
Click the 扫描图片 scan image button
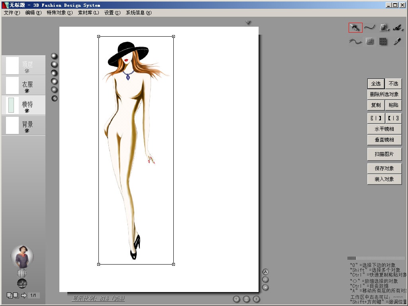[x=384, y=154]
